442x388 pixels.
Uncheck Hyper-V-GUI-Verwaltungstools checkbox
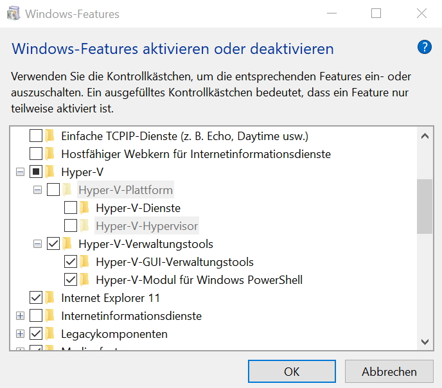tap(71, 261)
